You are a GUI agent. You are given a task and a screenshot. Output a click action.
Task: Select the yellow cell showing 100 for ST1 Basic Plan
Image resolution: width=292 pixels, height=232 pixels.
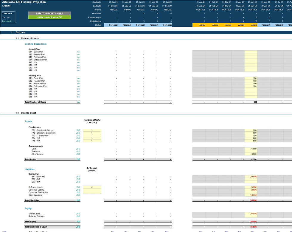pos(250,78)
